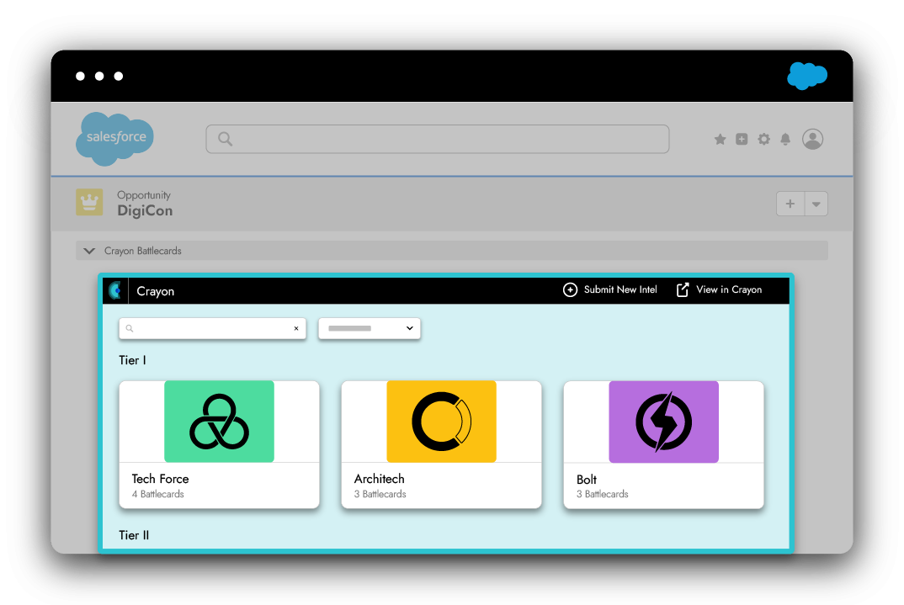Click the Salesforce global search field
Screen dimensions: 904x605
[438, 139]
